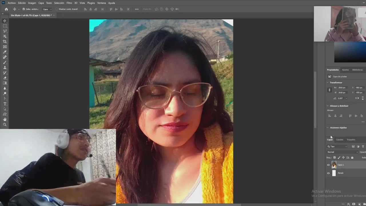
Task: Select the Fondo layer thumbnail
Action: click(x=334, y=173)
